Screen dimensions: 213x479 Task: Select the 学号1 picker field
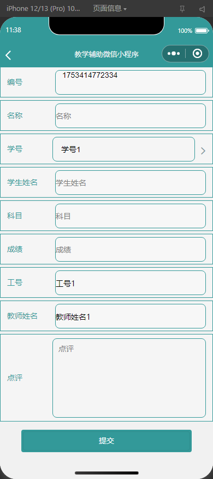[124, 149]
